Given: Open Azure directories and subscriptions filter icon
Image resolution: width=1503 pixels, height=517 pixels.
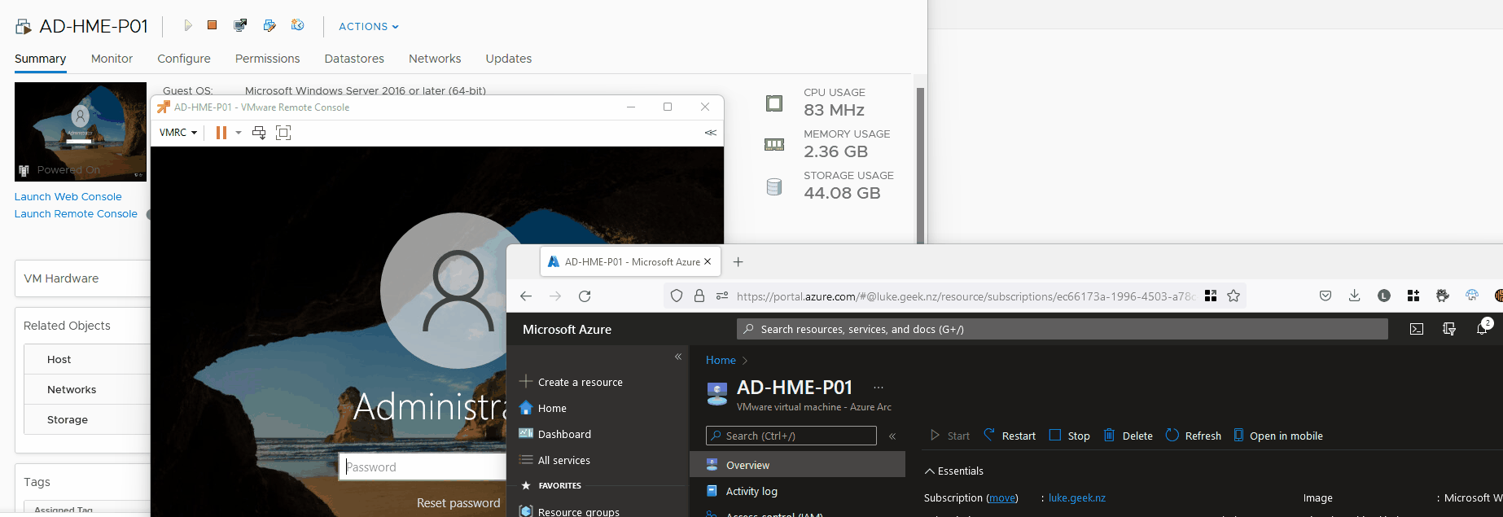Looking at the screenshot, I should pos(1449,329).
